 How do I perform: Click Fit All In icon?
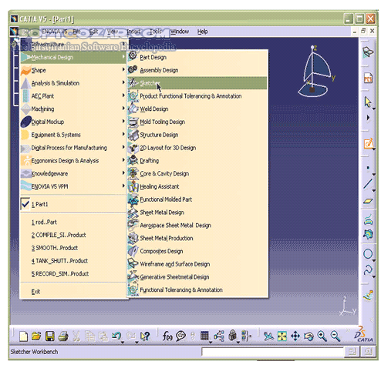[x=282, y=336]
